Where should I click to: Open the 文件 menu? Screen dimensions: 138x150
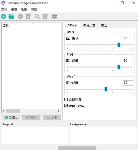(x=4, y=9)
